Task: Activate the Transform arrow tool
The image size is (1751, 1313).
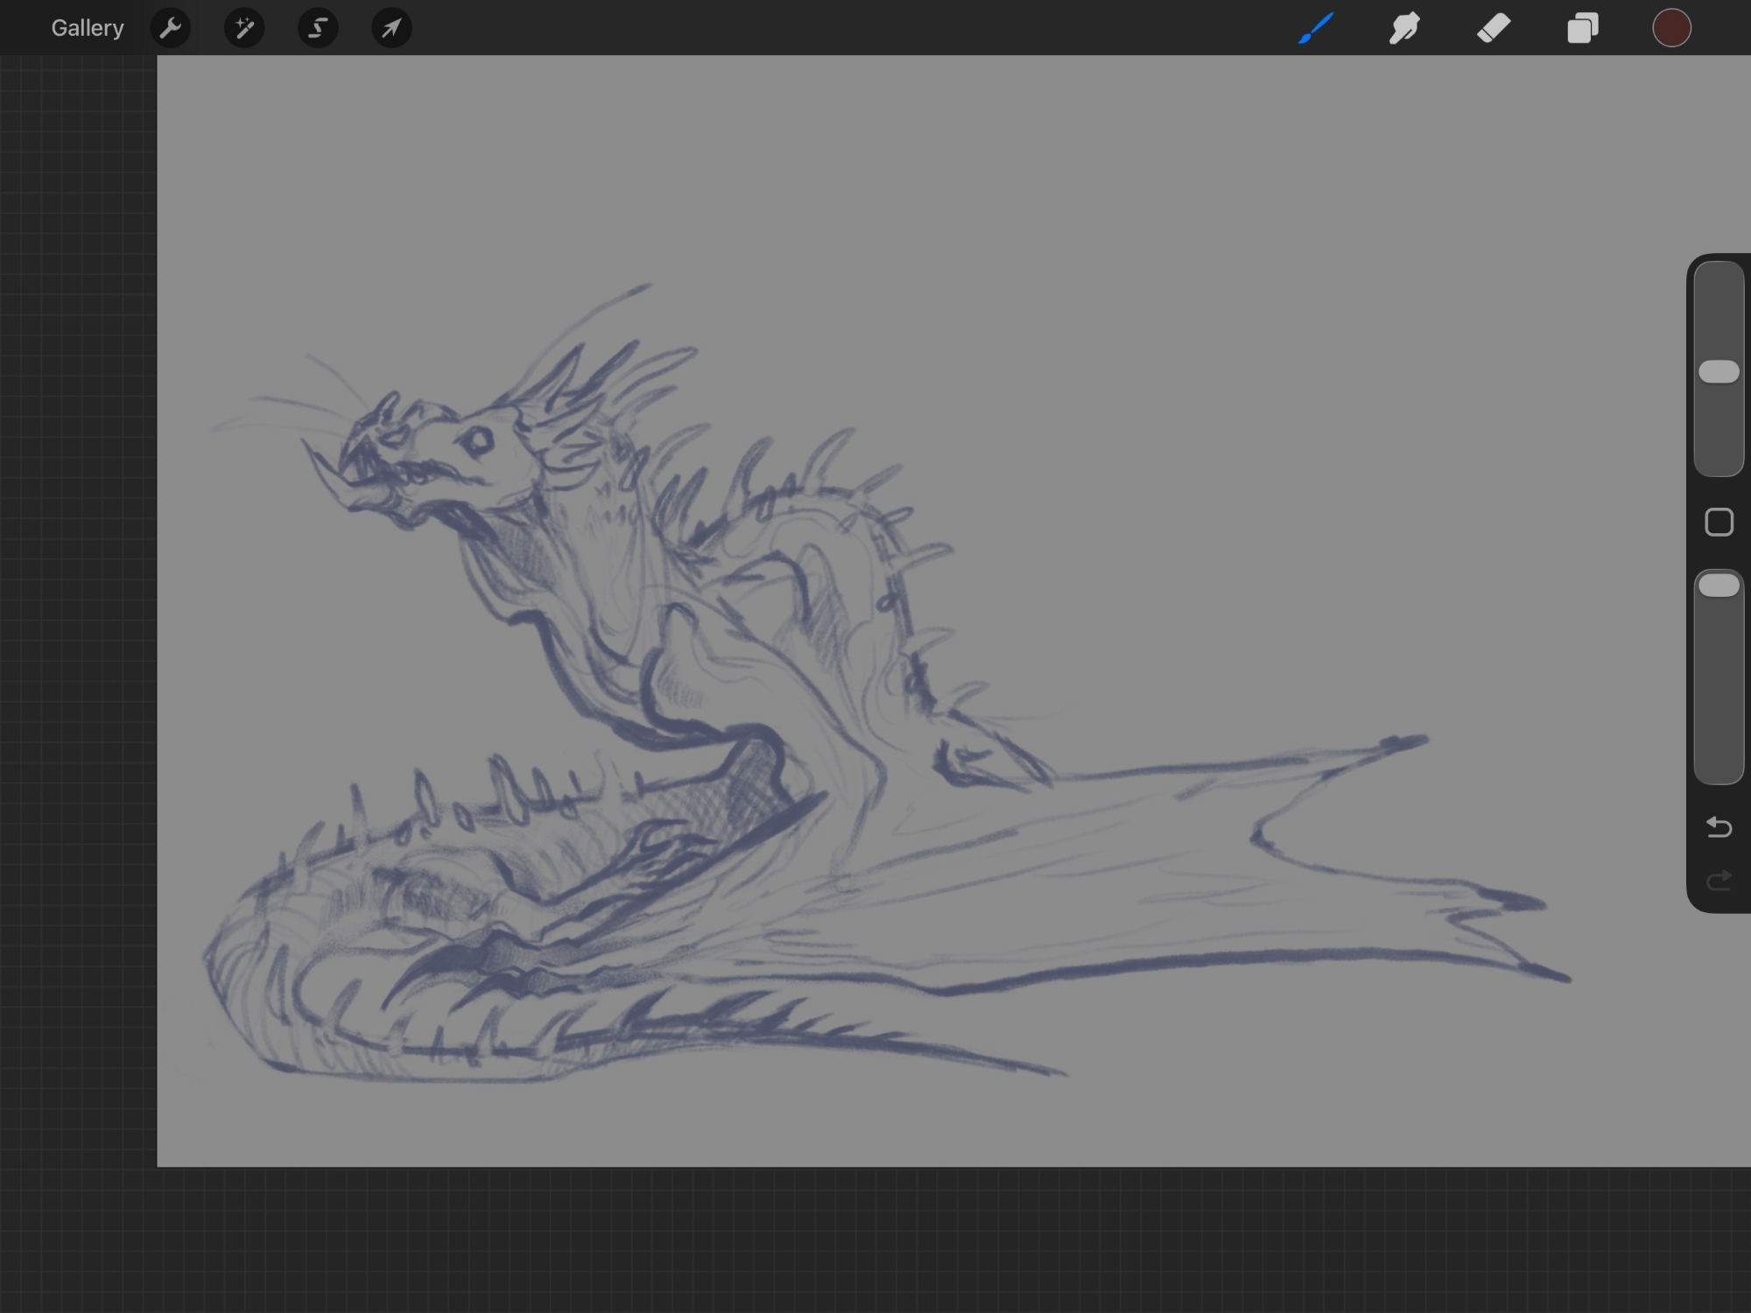Action: (391, 28)
